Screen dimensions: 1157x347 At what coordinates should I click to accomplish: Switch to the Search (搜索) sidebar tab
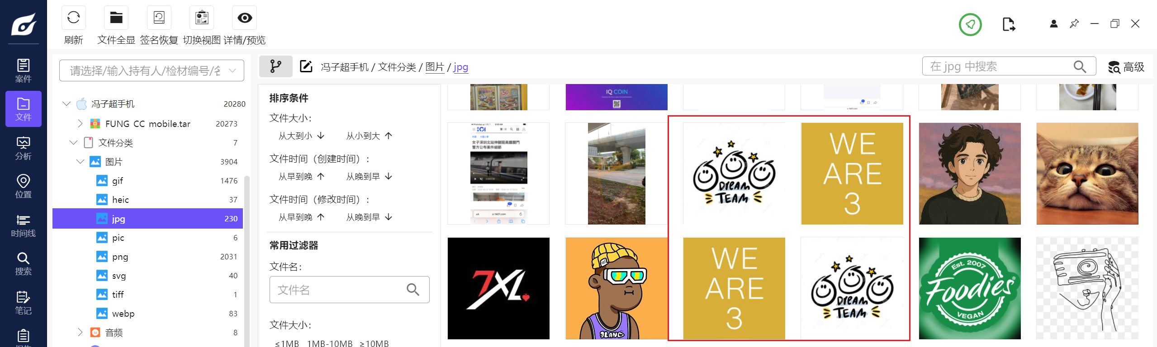[x=23, y=264]
